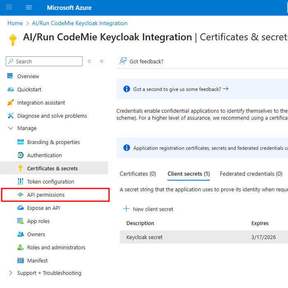Image resolution: width=288 pixels, height=288 pixels.
Task: Go to Expose an API
Action: (x=44, y=208)
